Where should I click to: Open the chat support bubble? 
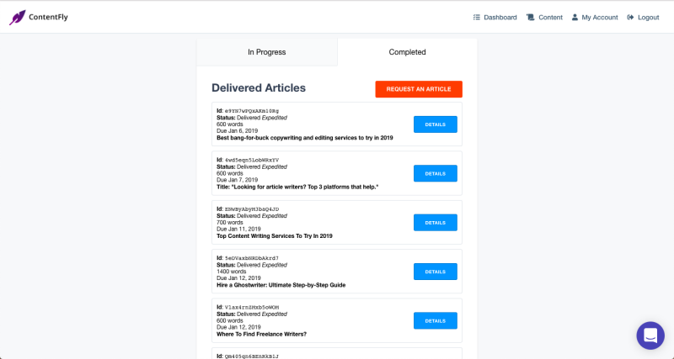point(650,335)
